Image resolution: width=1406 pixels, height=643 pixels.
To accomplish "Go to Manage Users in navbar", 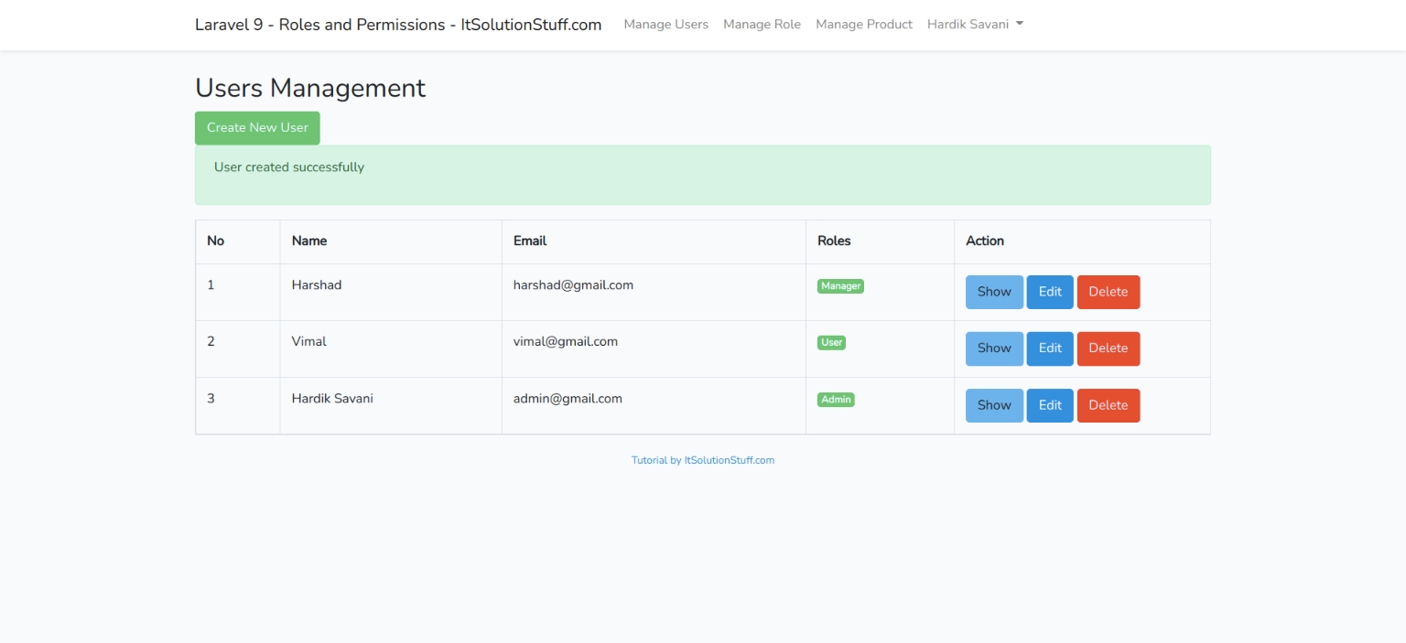I will (665, 25).
